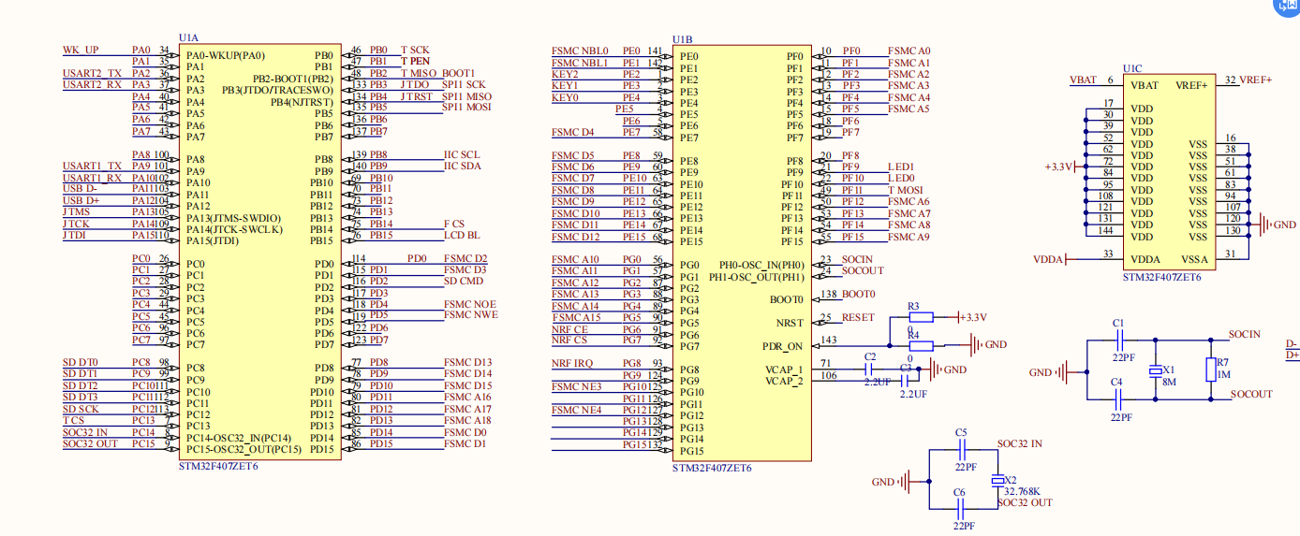Click the PH0-OSC_IN(PH0) pin name
This screenshot has width=1300, height=536.
coord(761,265)
